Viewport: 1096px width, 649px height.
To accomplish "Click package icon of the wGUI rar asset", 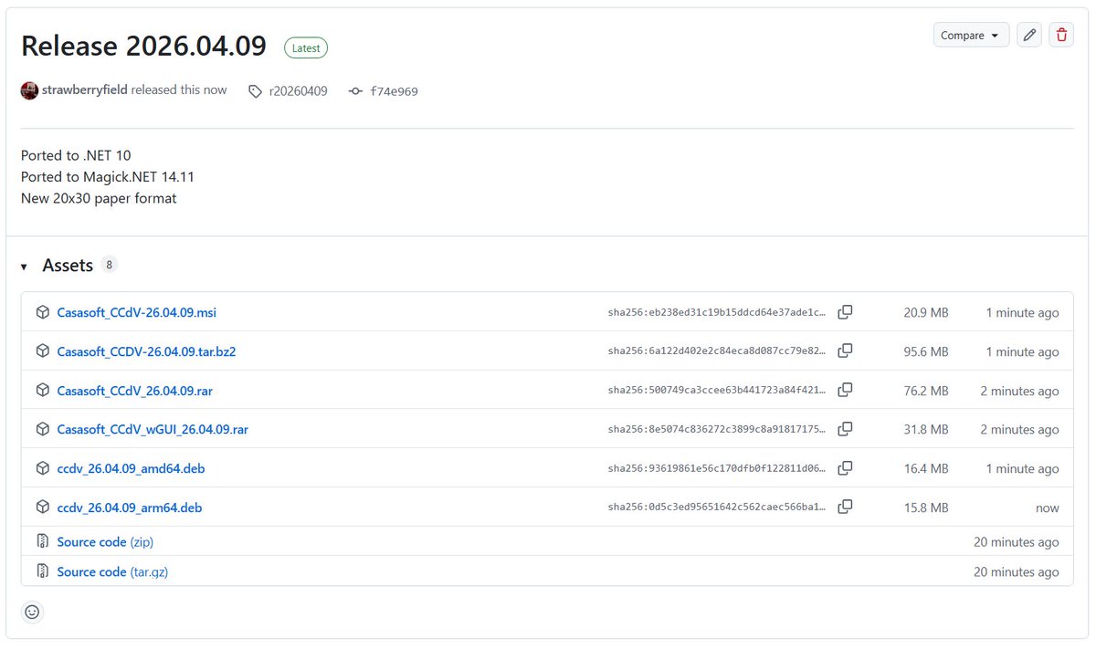I will [42, 429].
